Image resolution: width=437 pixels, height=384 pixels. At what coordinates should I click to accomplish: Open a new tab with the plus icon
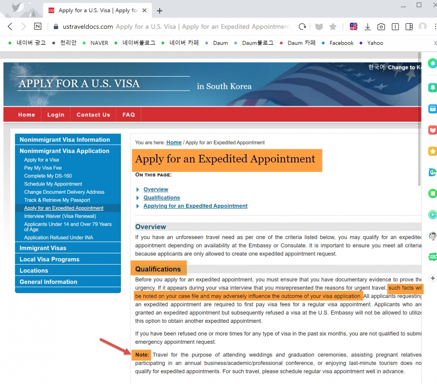point(159,11)
